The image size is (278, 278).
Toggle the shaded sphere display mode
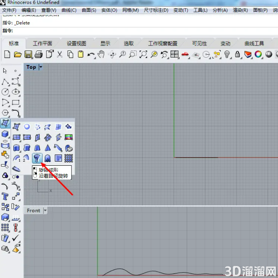click(268, 54)
